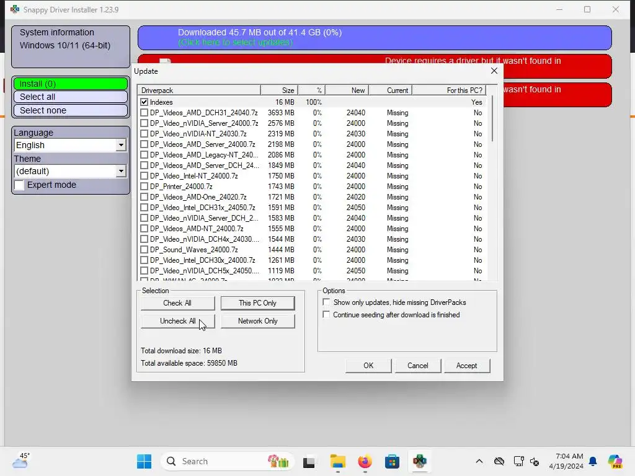Open the System information panel
This screenshot has height=476, width=635.
pos(71,46)
